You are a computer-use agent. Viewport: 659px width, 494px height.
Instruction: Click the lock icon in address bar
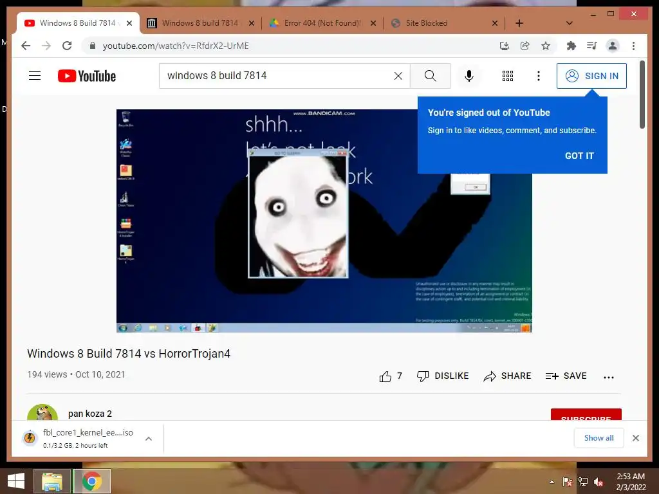93,46
